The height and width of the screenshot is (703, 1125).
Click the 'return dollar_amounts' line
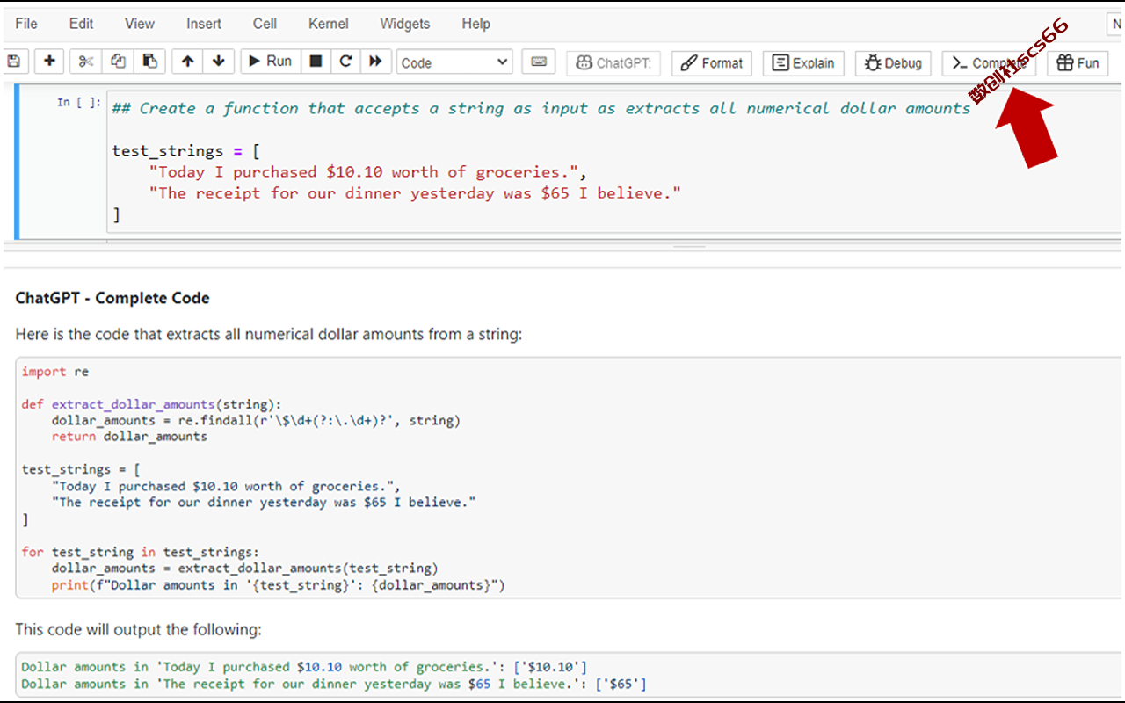coord(129,437)
